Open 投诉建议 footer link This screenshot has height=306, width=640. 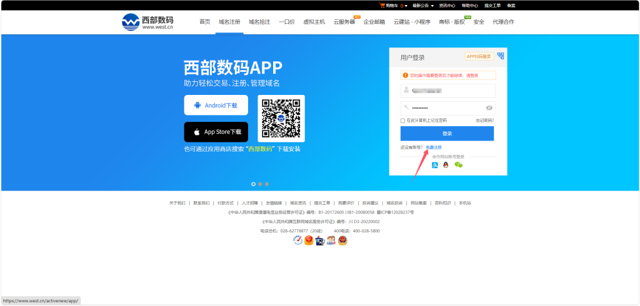370,203
